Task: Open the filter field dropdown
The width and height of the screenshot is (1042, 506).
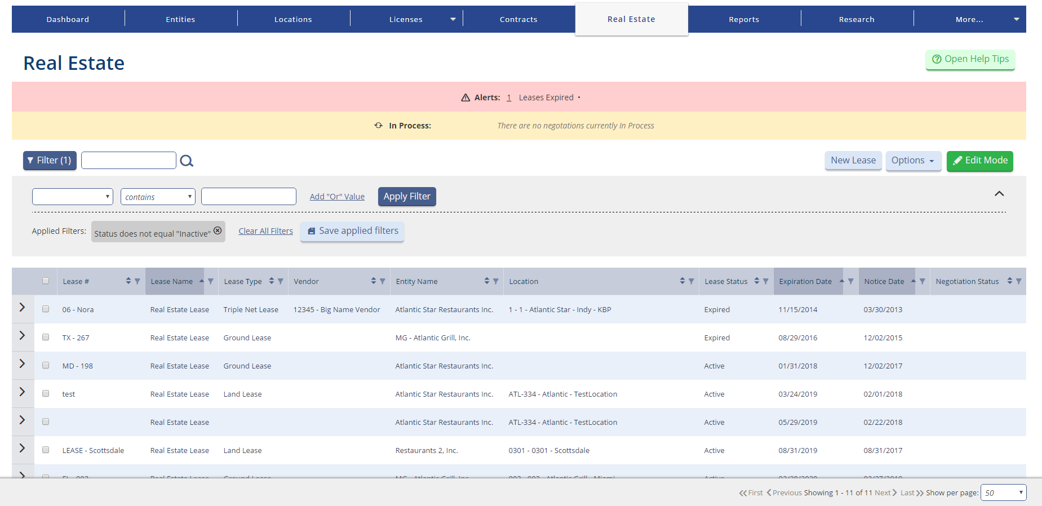Action: 73,197
